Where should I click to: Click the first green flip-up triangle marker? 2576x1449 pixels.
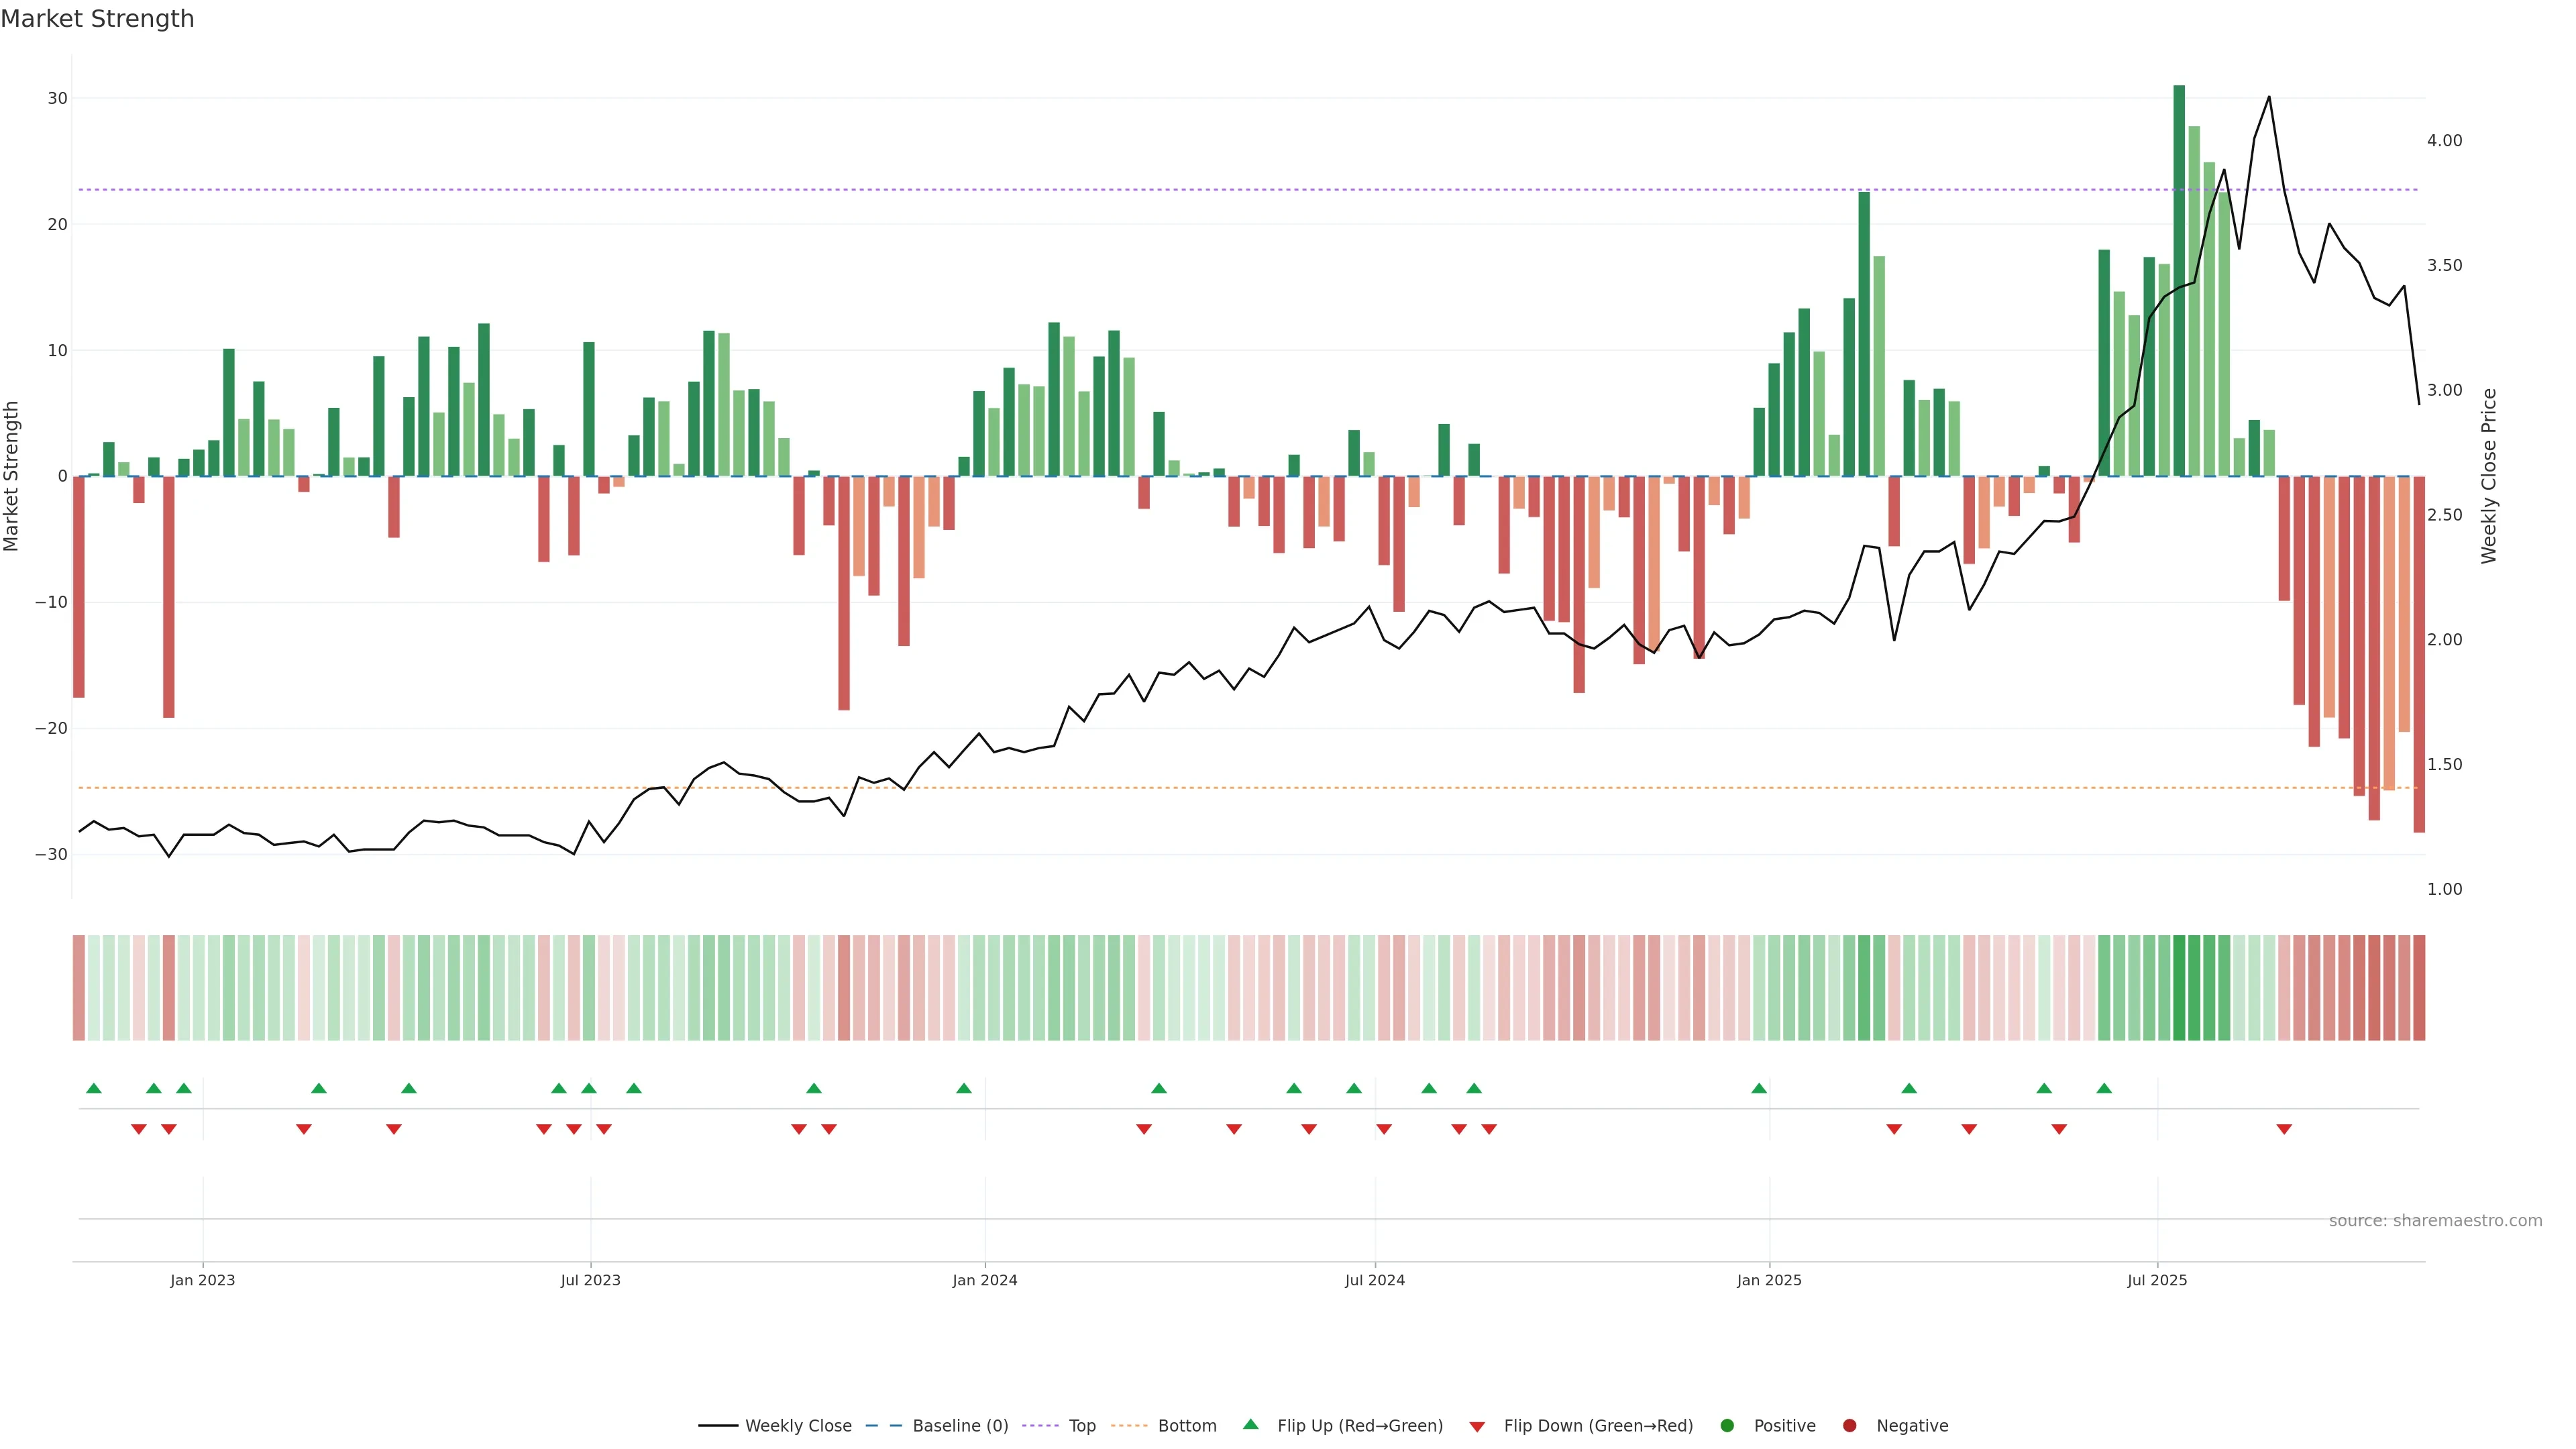(94, 1088)
